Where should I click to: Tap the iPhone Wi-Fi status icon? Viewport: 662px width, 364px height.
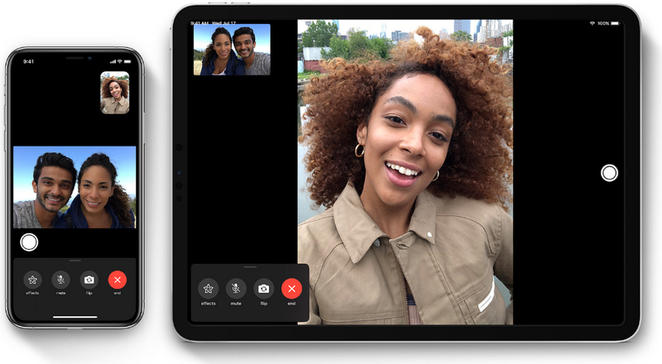(x=120, y=62)
